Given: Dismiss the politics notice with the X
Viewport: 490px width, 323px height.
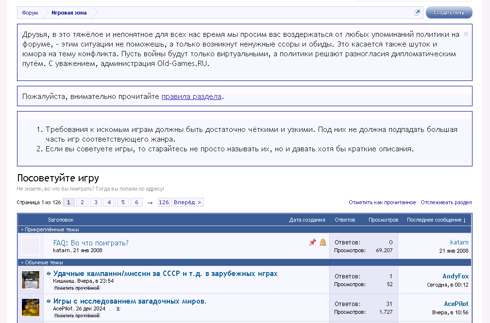Looking at the screenshot, I should click(x=466, y=33).
